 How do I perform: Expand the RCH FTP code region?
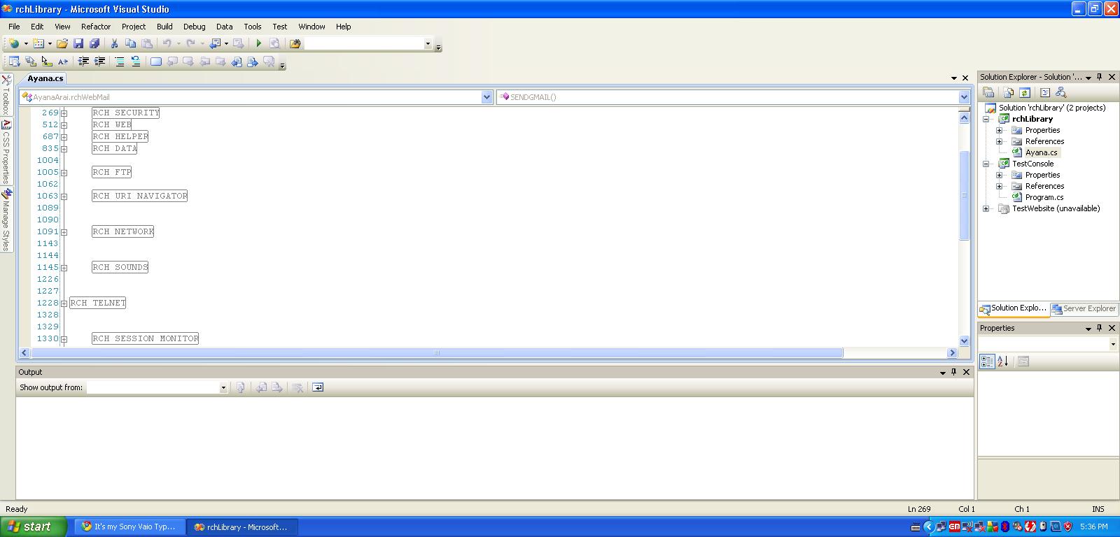point(64,172)
